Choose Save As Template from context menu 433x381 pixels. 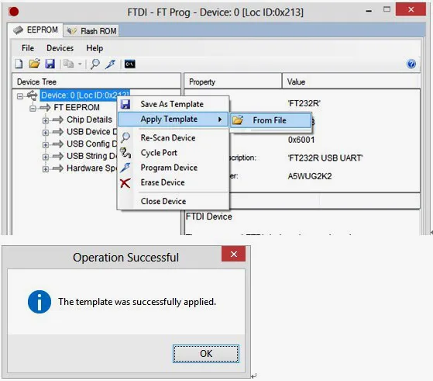(x=174, y=104)
